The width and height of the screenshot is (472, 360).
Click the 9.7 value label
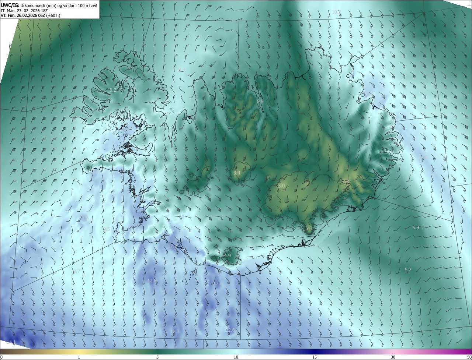(76, 271)
